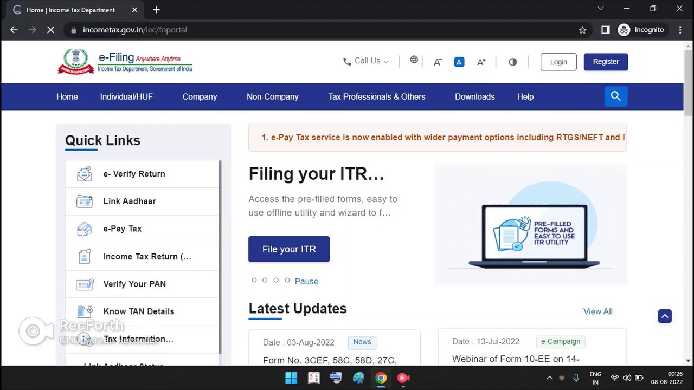Click the e-Filing Income Tax Department logo
Viewport: 694px width, 390px height.
(125, 61)
